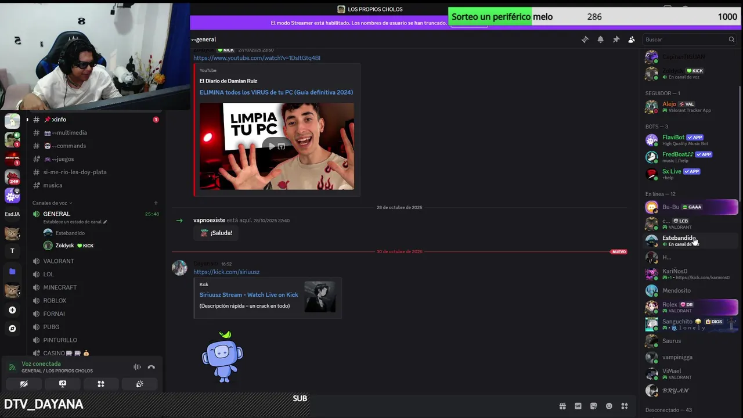Open FlaviBot bot profile
743x418 pixels.
(690, 140)
